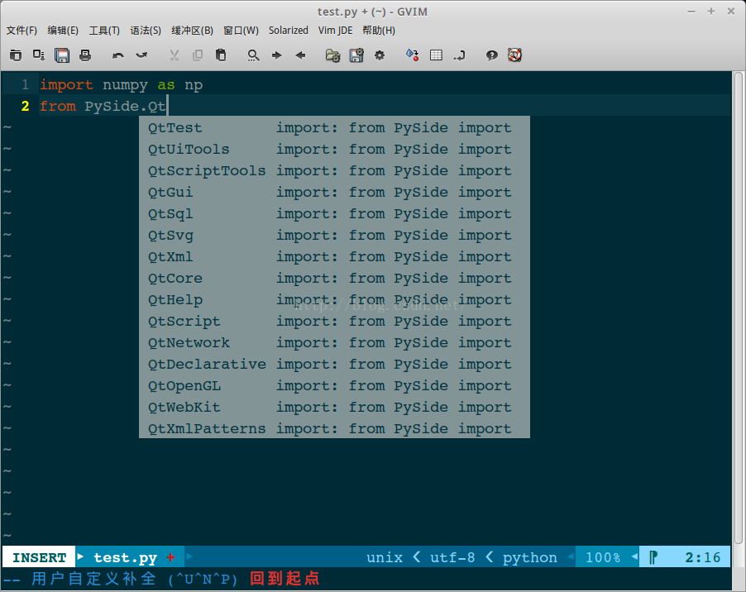Click the Open file toolbar icon
This screenshot has height=592, width=746.
coord(16,55)
